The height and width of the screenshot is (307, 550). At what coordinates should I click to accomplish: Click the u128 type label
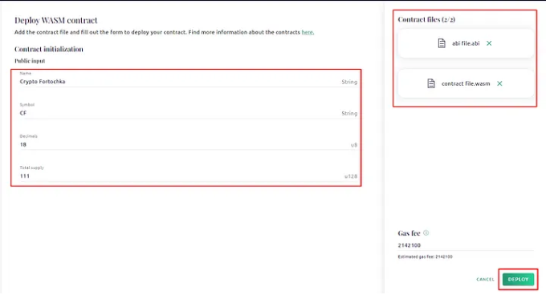tap(351, 176)
